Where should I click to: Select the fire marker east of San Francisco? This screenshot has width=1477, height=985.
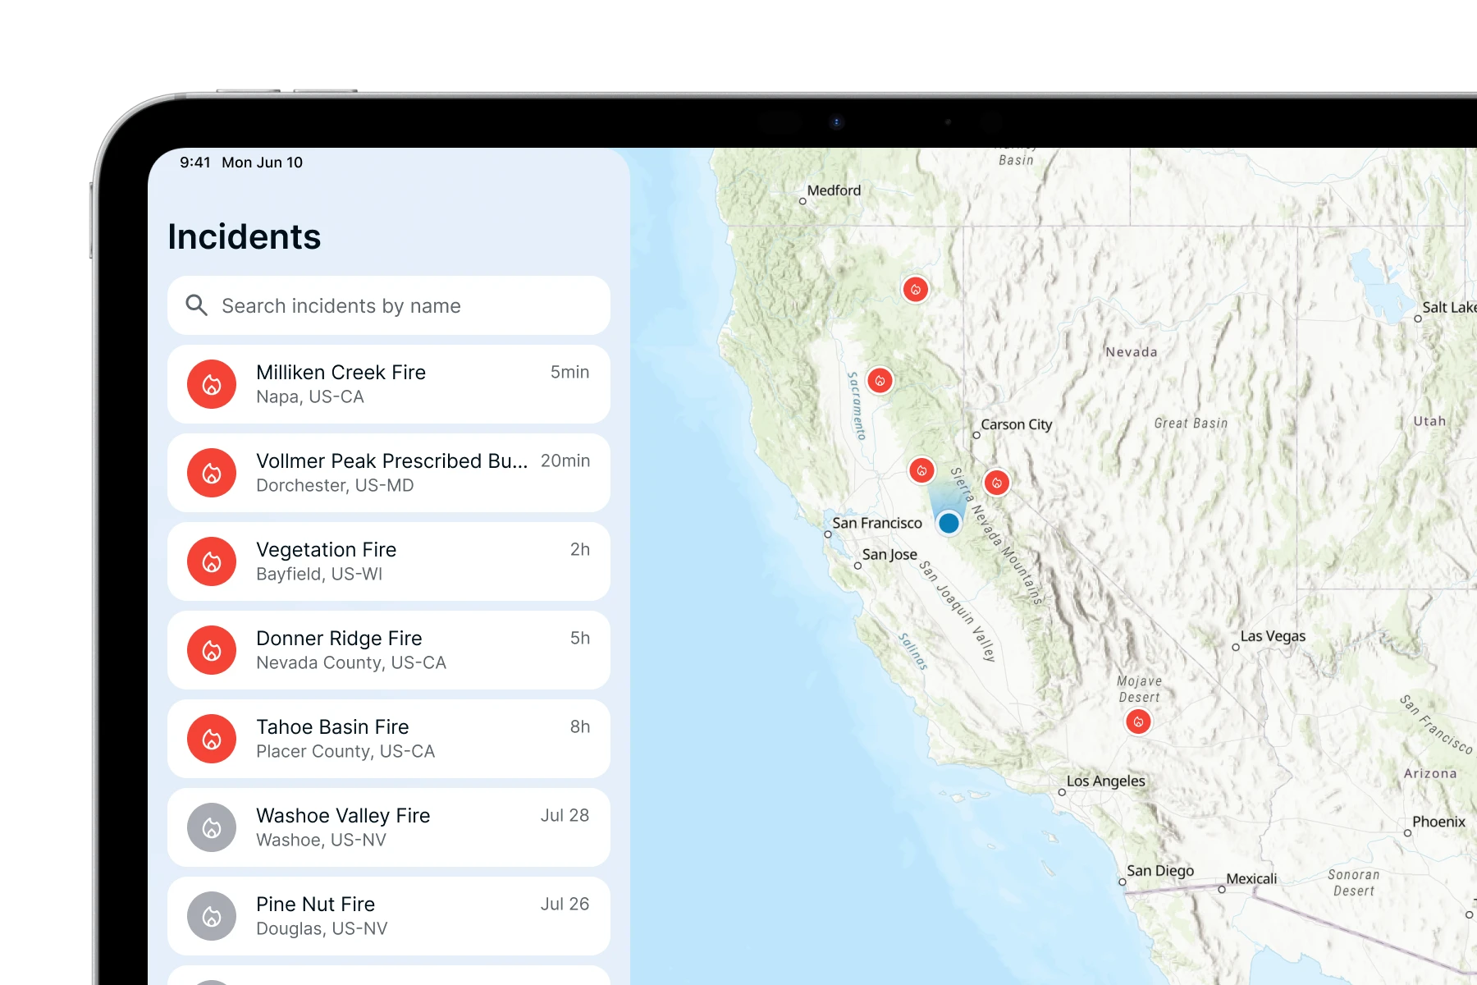922,470
